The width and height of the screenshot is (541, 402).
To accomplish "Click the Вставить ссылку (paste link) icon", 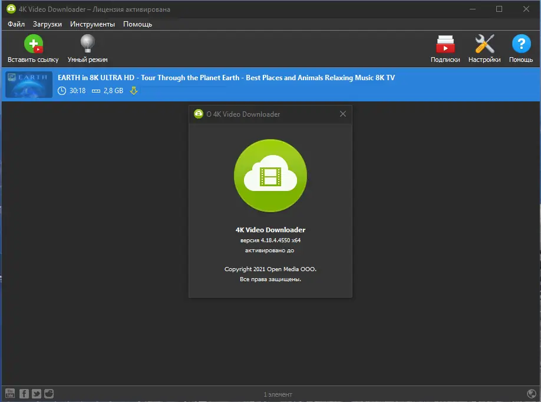I will tap(33, 44).
